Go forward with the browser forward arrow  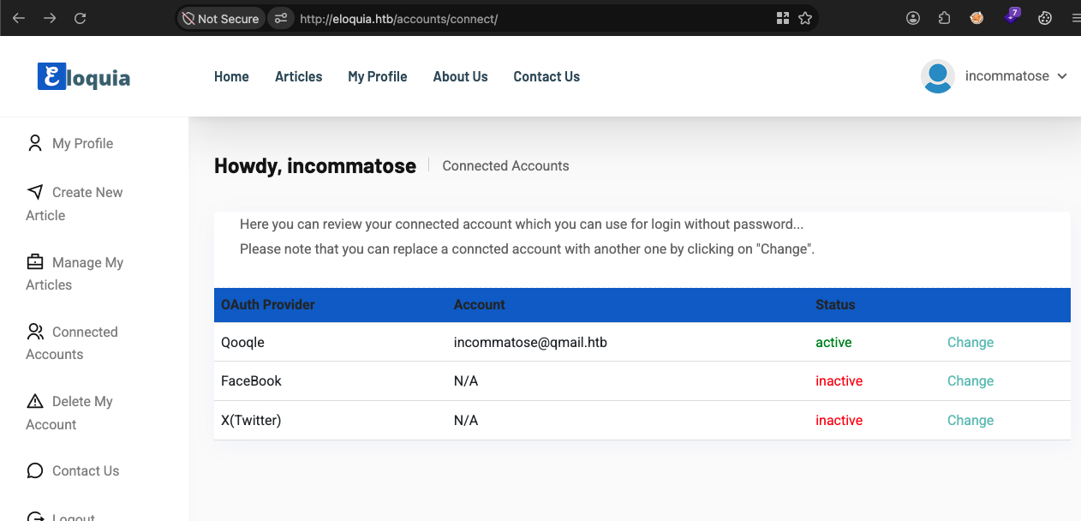coord(50,18)
